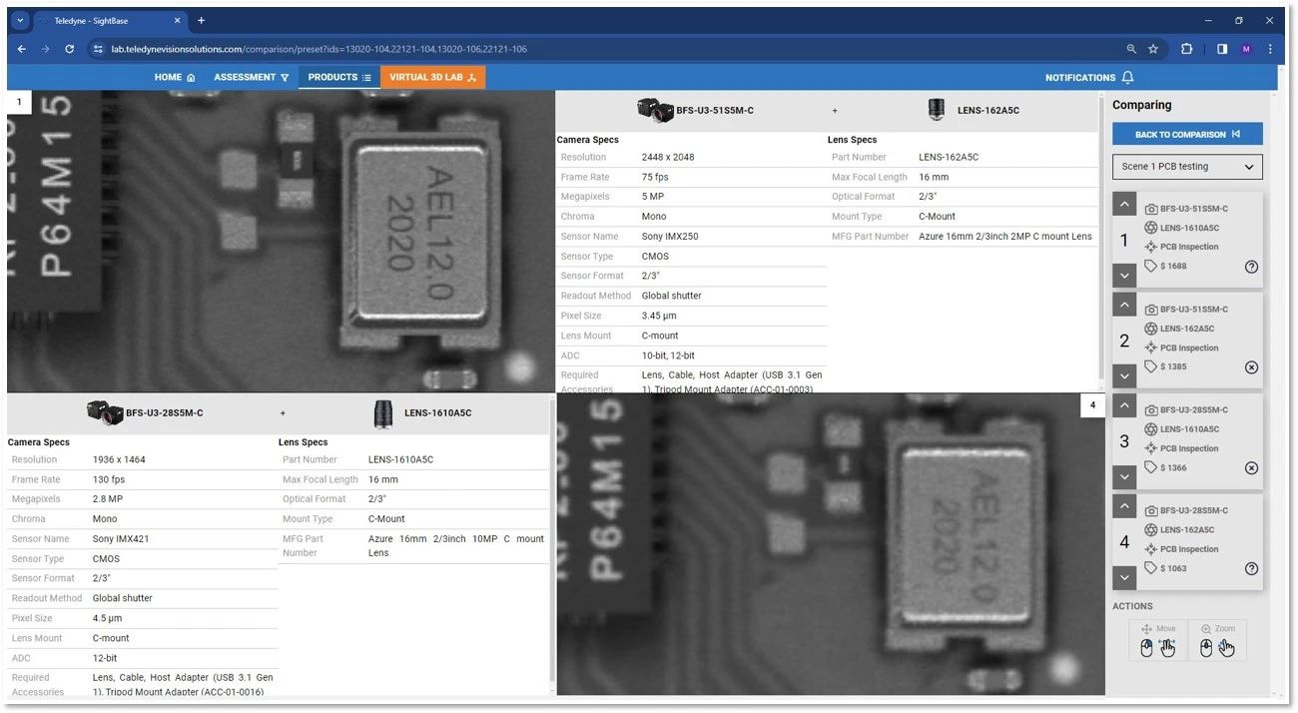Image resolution: width=1298 pixels, height=713 pixels.
Task: Click the BFS-U3-51S5M-C camera thumbnail header
Action: 655,110
